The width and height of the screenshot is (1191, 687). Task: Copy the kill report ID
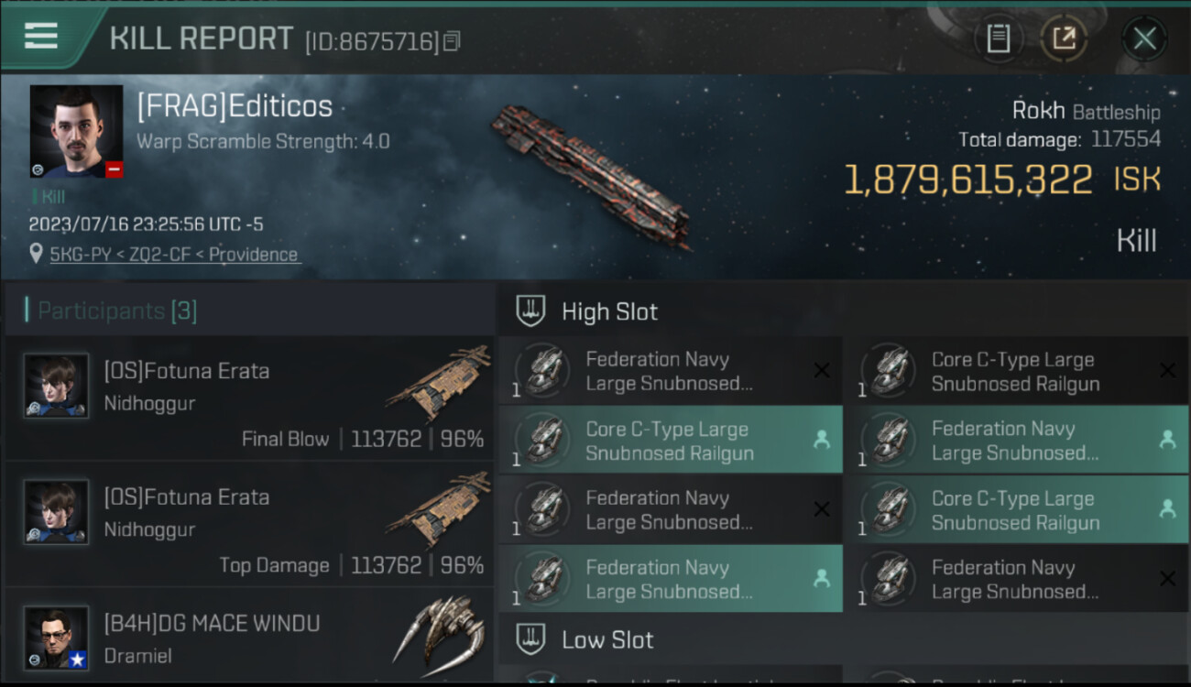click(x=452, y=41)
